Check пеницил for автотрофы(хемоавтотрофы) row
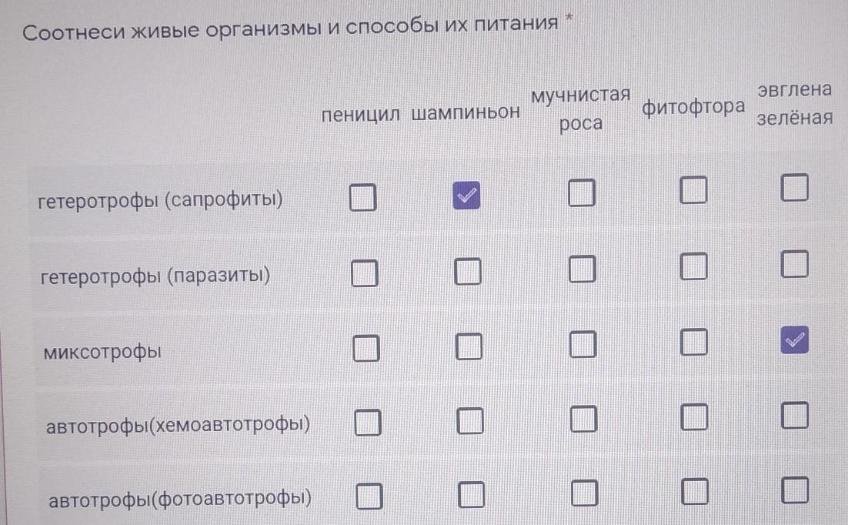Screen dimensions: 848x525 pyautogui.click(x=368, y=422)
